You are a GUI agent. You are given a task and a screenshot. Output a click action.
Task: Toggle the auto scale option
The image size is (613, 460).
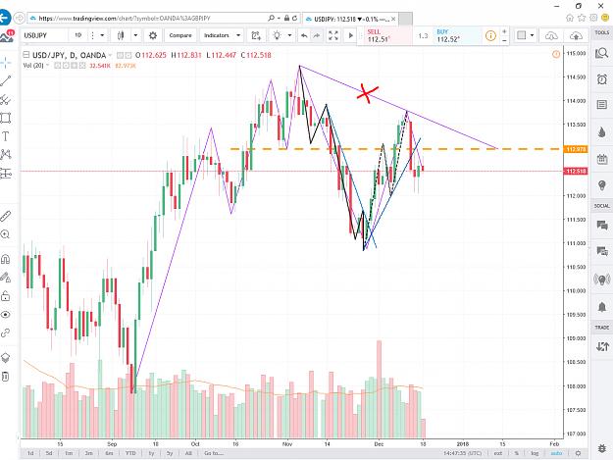(x=556, y=453)
